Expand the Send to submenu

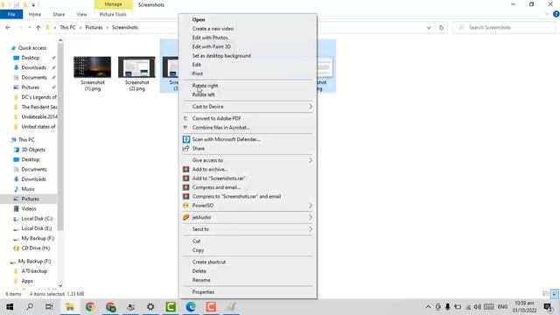coord(311,229)
